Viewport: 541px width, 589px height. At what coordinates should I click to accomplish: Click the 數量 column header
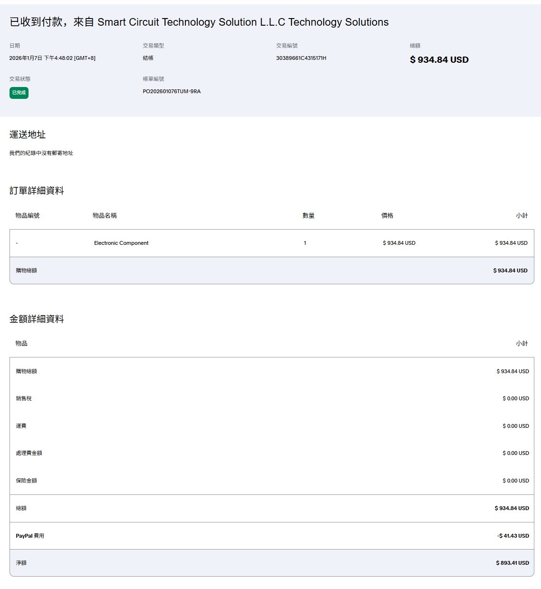(309, 215)
